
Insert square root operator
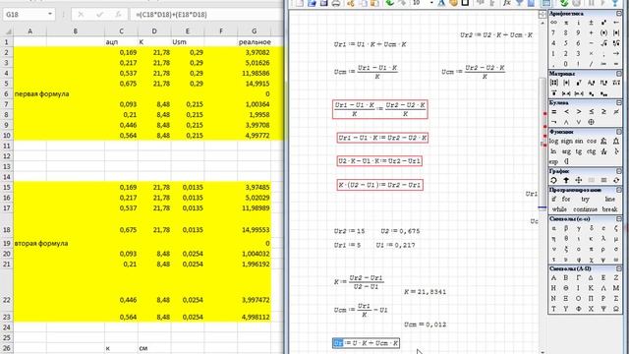[603, 43]
